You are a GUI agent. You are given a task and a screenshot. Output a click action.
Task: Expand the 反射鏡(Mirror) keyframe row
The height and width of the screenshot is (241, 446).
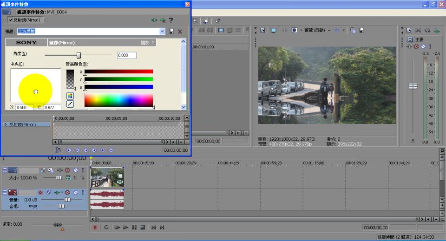point(6,124)
